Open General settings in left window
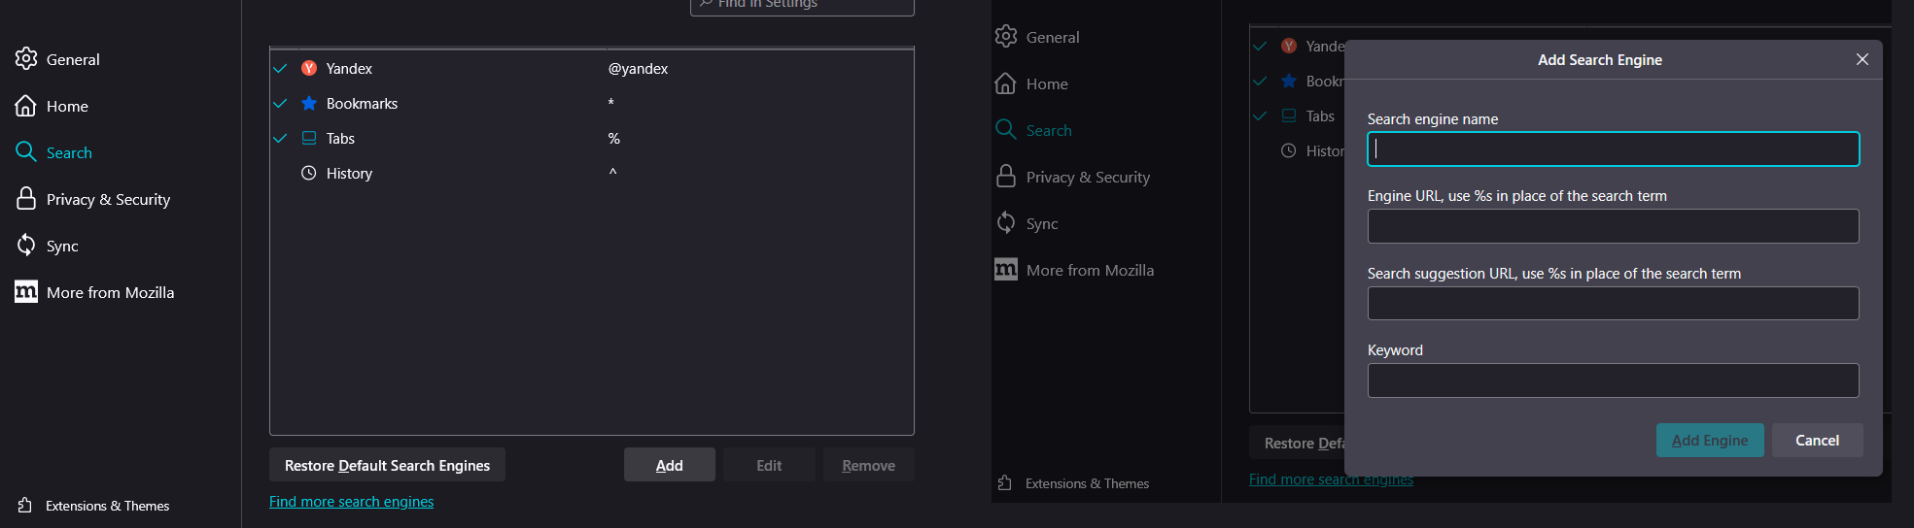The image size is (1914, 528). (73, 59)
